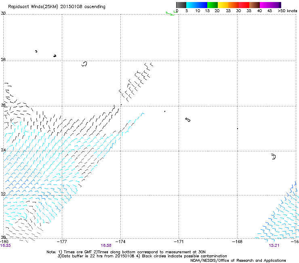Click the latitude label '30'
Screen dimensions: 299x263
[x=3, y=13]
